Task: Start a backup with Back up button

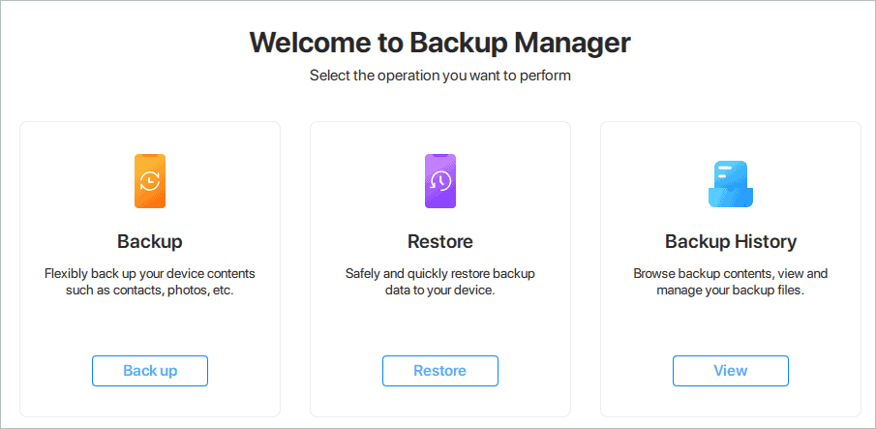Action: click(x=150, y=371)
